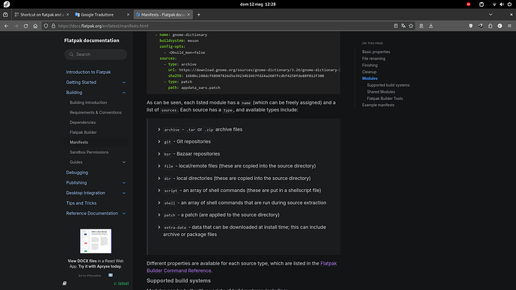The height and width of the screenshot is (290, 516).
Task: Open Debugging in sidebar
Action: [x=77, y=173]
